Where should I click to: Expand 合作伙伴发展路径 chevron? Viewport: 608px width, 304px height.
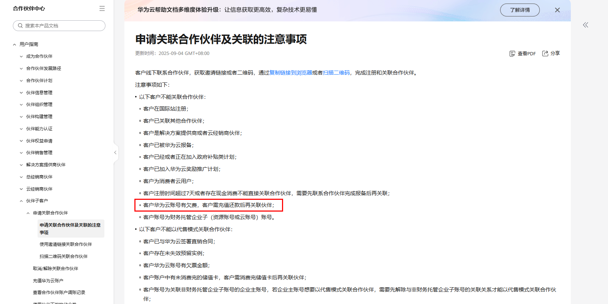pos(21,69)
